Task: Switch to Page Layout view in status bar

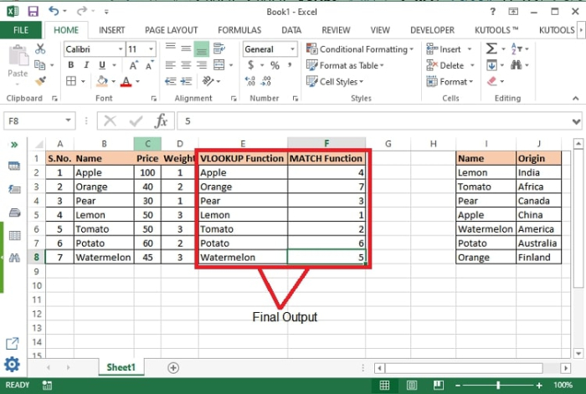Action: click(412, 385)
